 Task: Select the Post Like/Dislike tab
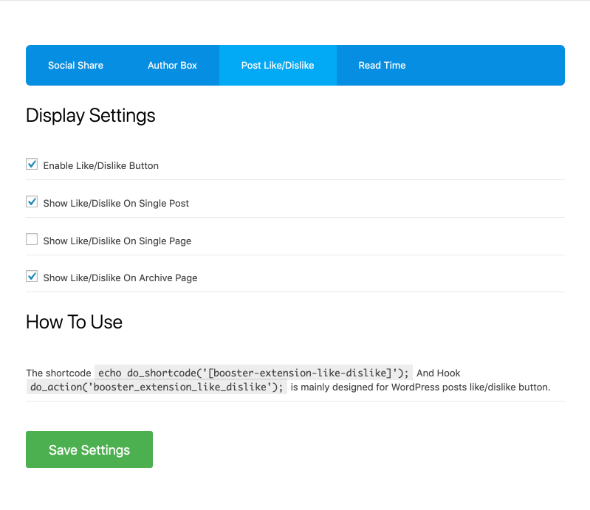point(278,66)
